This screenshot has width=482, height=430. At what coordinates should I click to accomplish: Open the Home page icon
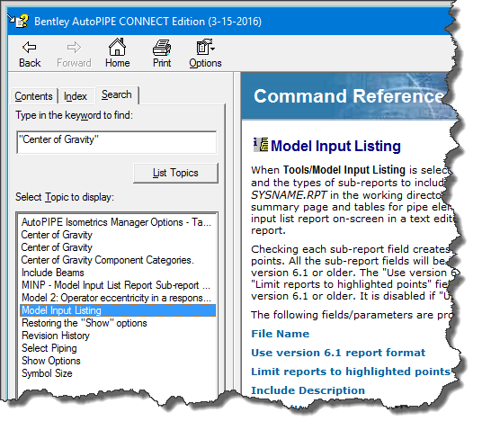point(118,47)
